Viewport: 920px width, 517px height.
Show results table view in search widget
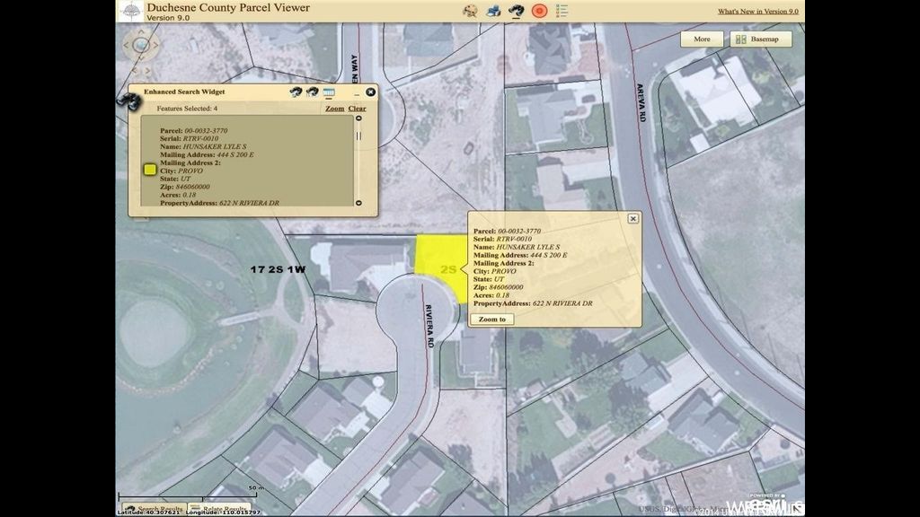click(x=329, y=92)
